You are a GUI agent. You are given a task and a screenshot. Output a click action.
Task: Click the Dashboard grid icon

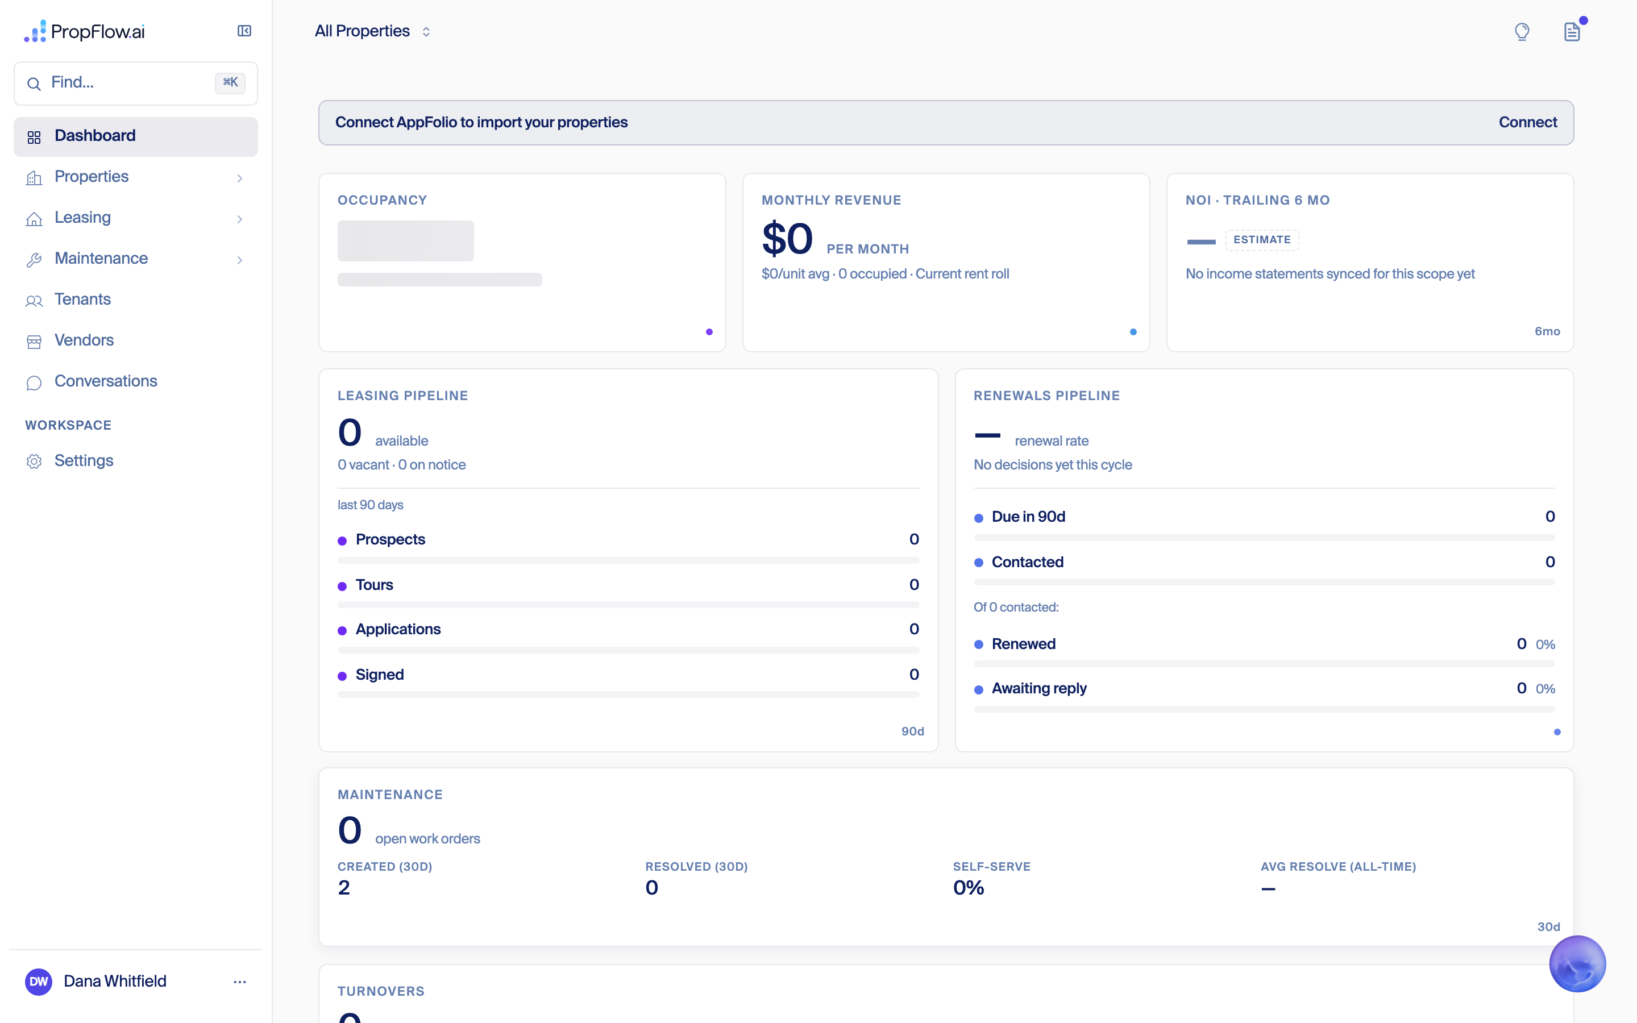(34, 138)
